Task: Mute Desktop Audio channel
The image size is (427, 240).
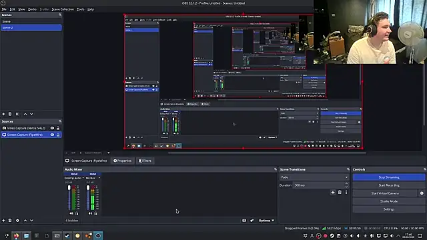Action: pyautogui.click(x=71, y=213)
